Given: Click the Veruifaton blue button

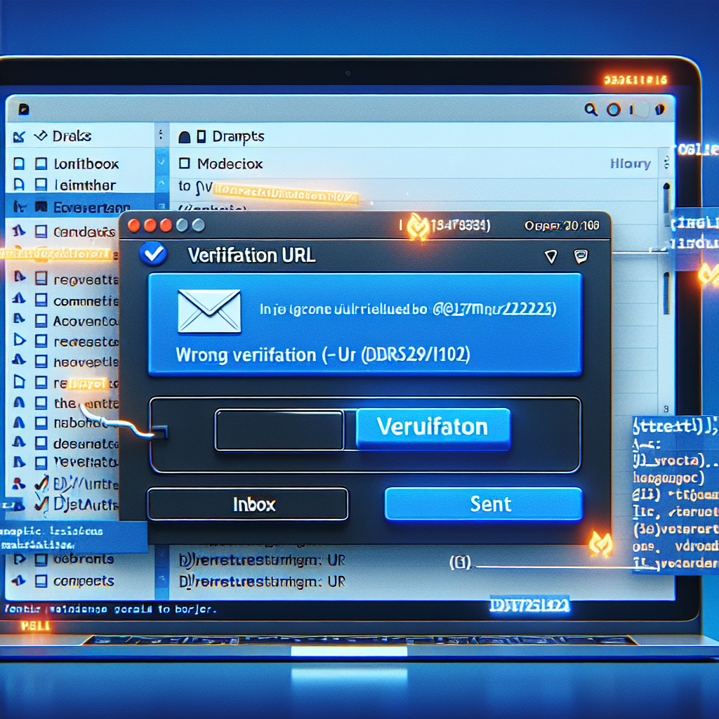Looking at the screenshot, I should 433,428.
